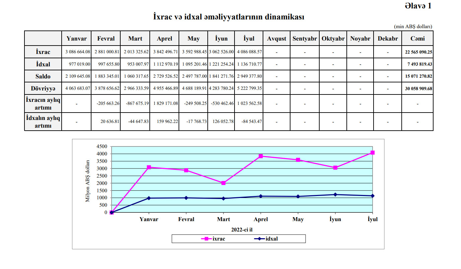Screen dimensions: 461x269
Task: Click the idxal data marker at Yanvar
Action: click(149, 198)
